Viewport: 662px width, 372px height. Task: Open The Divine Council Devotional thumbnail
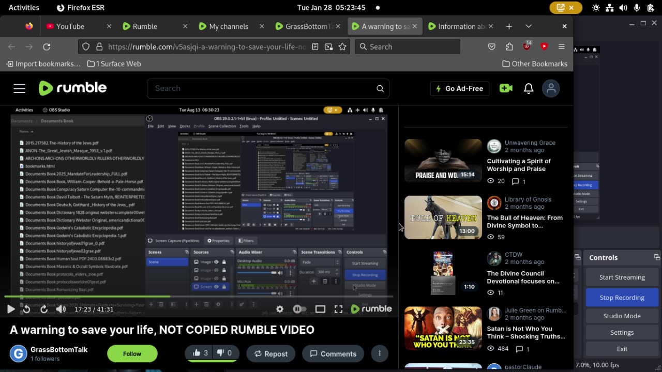[443, 273]
